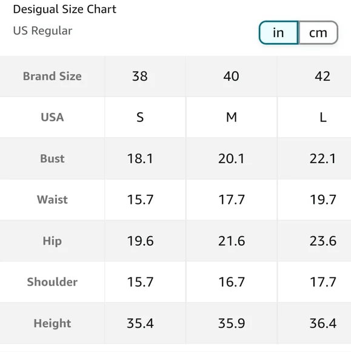Click the USA size M cell
Screen dimensions: 351x352
click(232, 117)
